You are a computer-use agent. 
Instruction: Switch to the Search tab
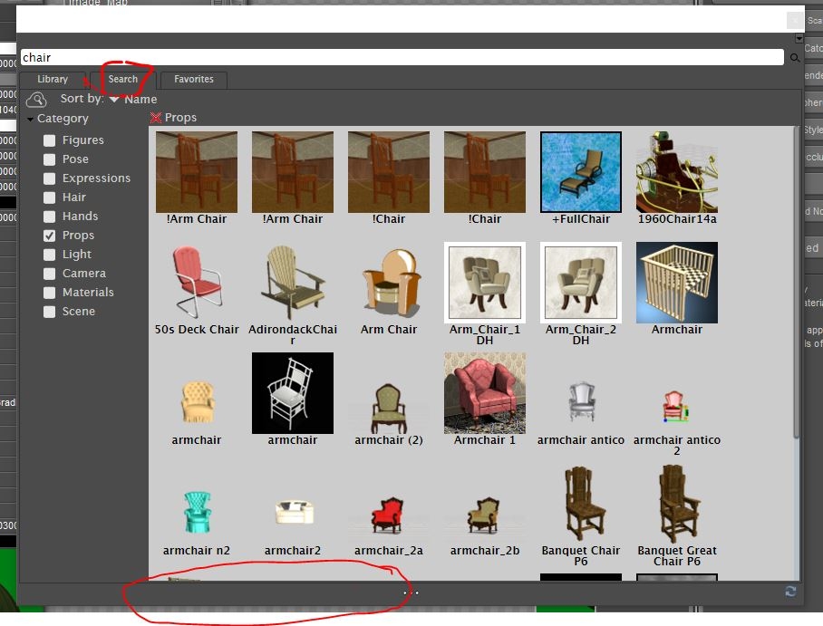click(x=123, y=79)
